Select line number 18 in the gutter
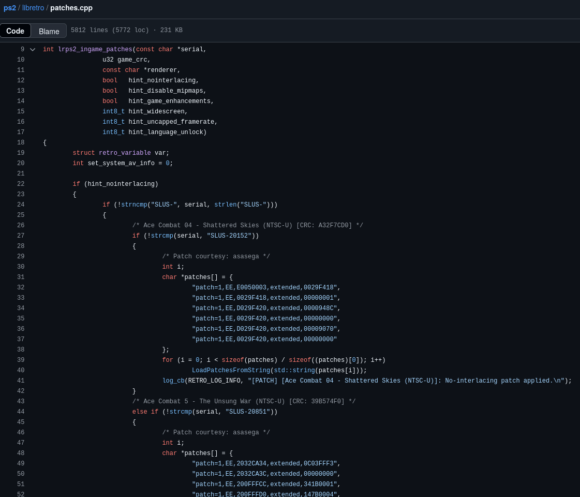This screenshot has width=580, height=497. [21, 143]
